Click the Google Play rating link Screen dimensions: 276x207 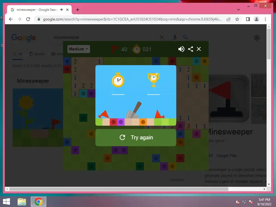click(226, 156)
